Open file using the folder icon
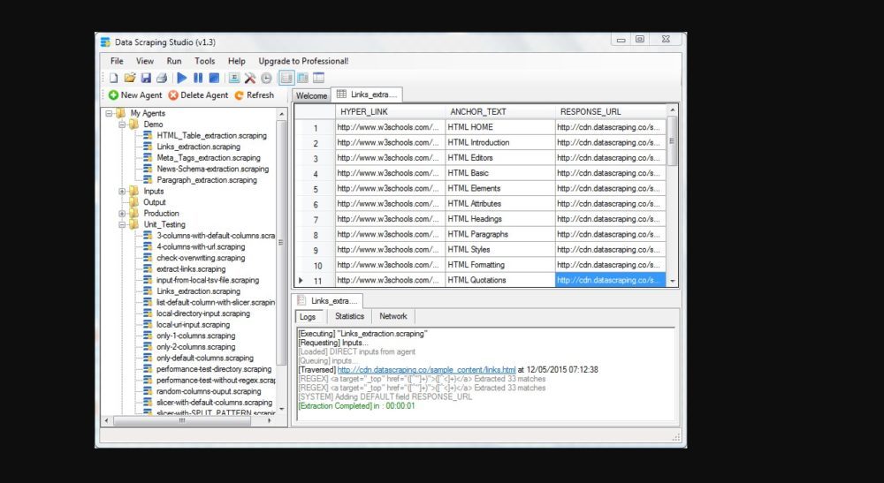Image resolution: width=884 pixels, height=483 pixels. point(130,78)
